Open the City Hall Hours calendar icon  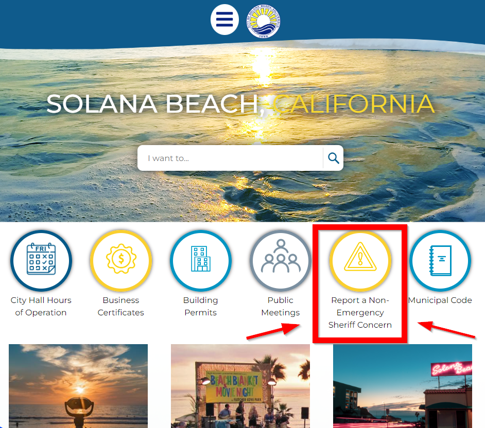[41, 260]
